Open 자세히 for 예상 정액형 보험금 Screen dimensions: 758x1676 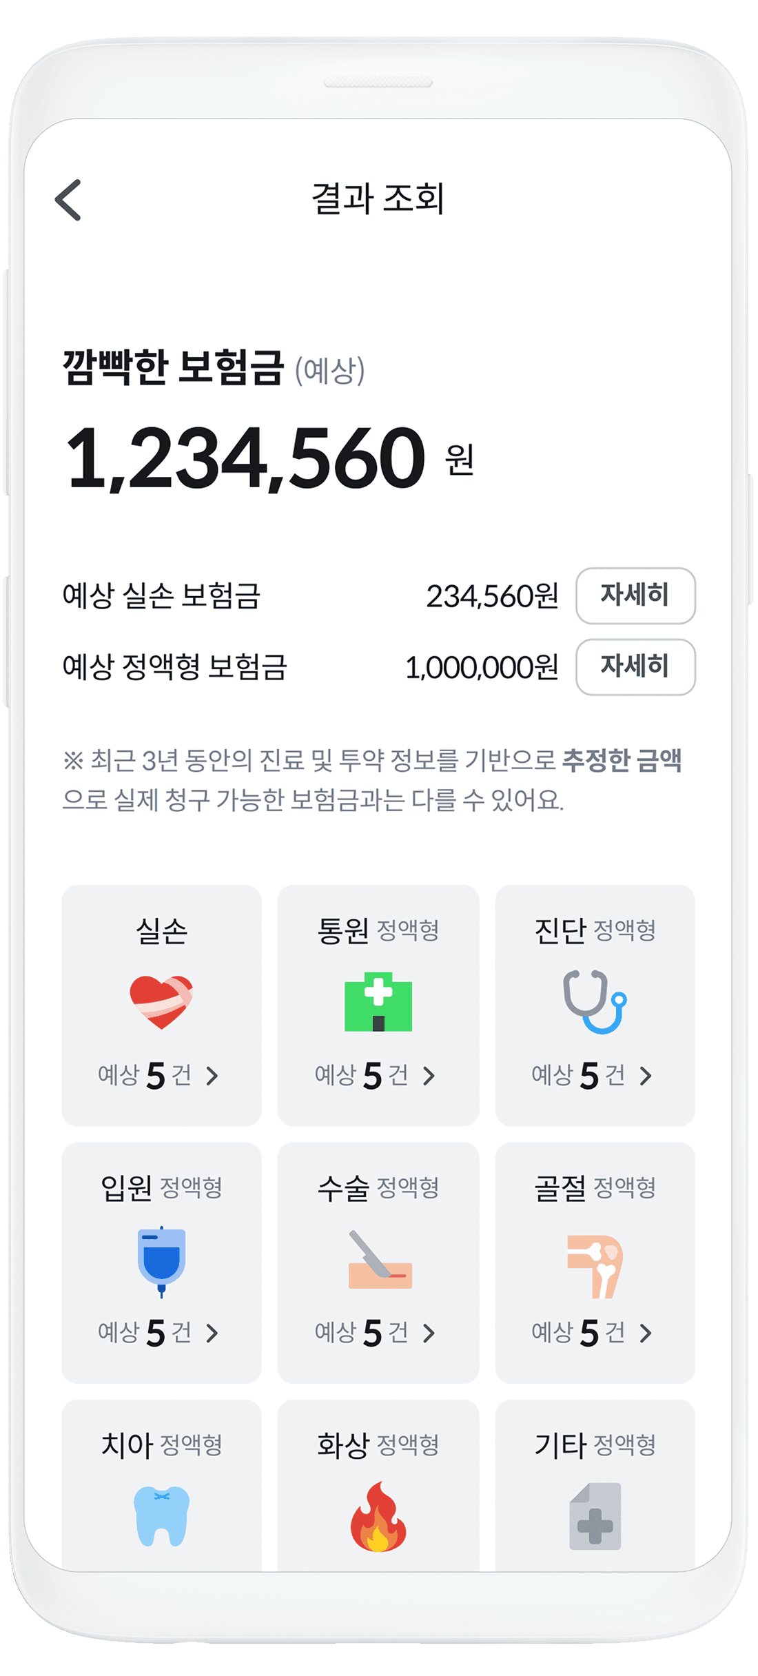point(635,666)
